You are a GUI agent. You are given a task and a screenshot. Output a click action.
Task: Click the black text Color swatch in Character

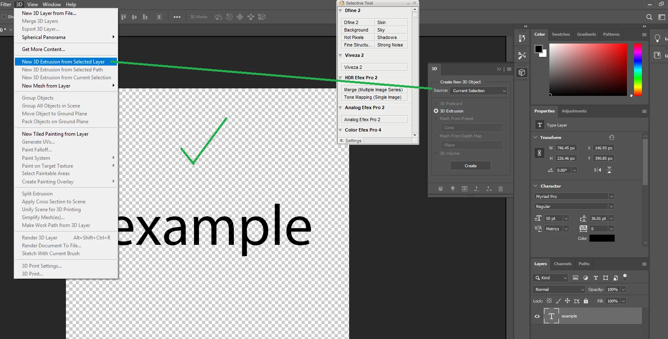(602, 238)
